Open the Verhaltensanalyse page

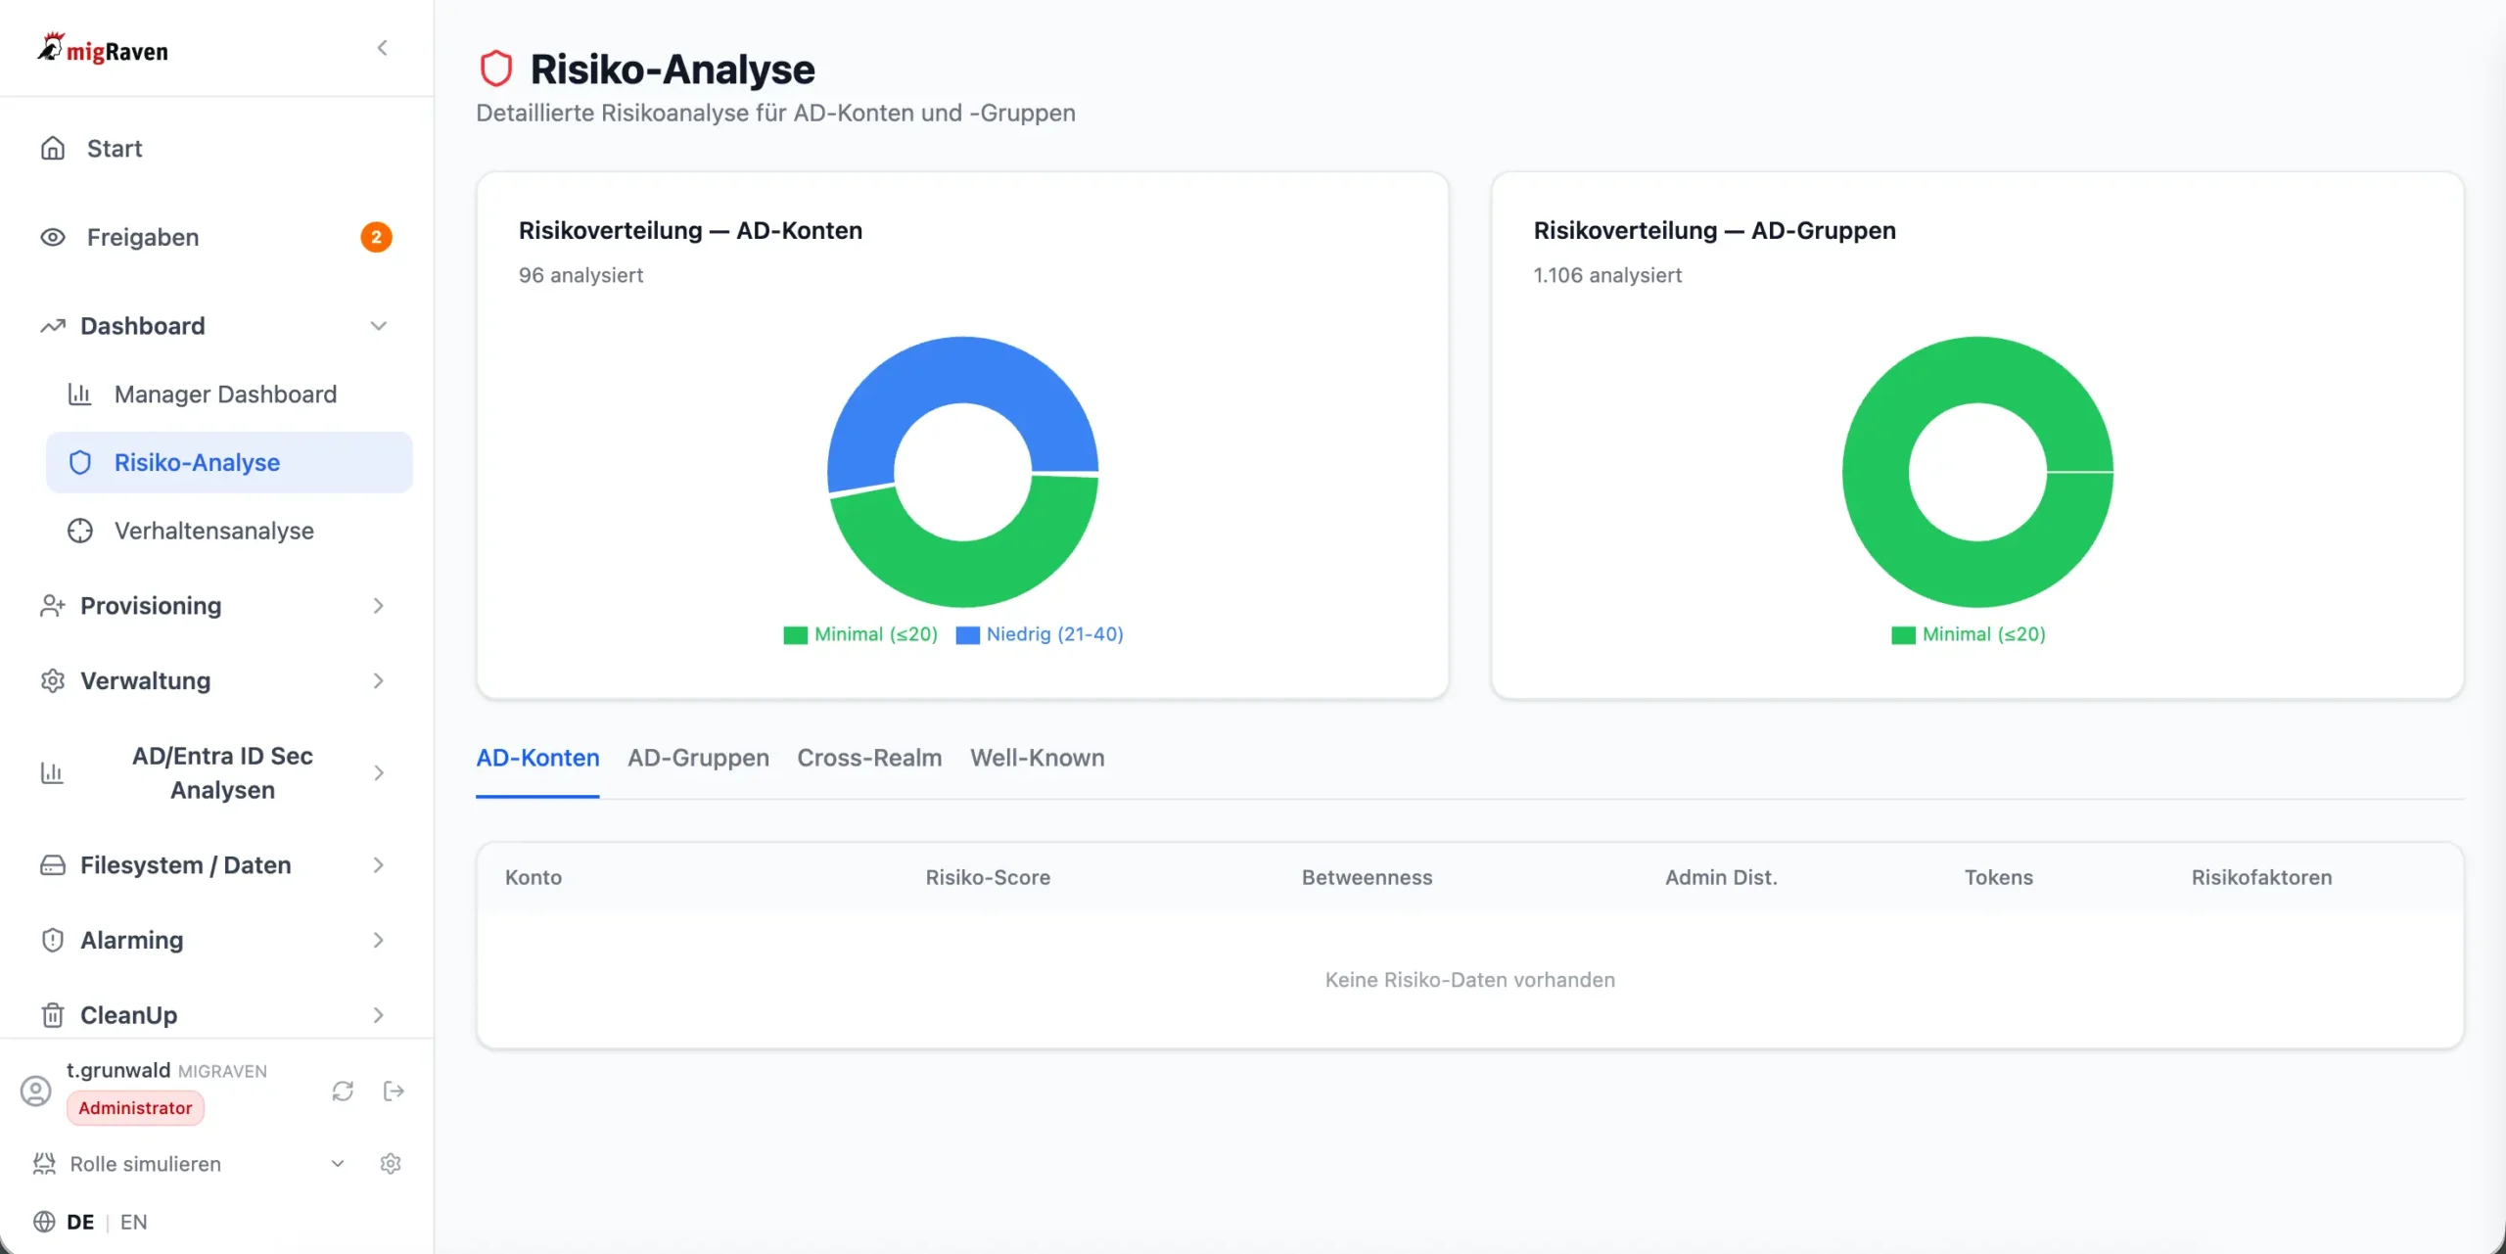point(213,531)
